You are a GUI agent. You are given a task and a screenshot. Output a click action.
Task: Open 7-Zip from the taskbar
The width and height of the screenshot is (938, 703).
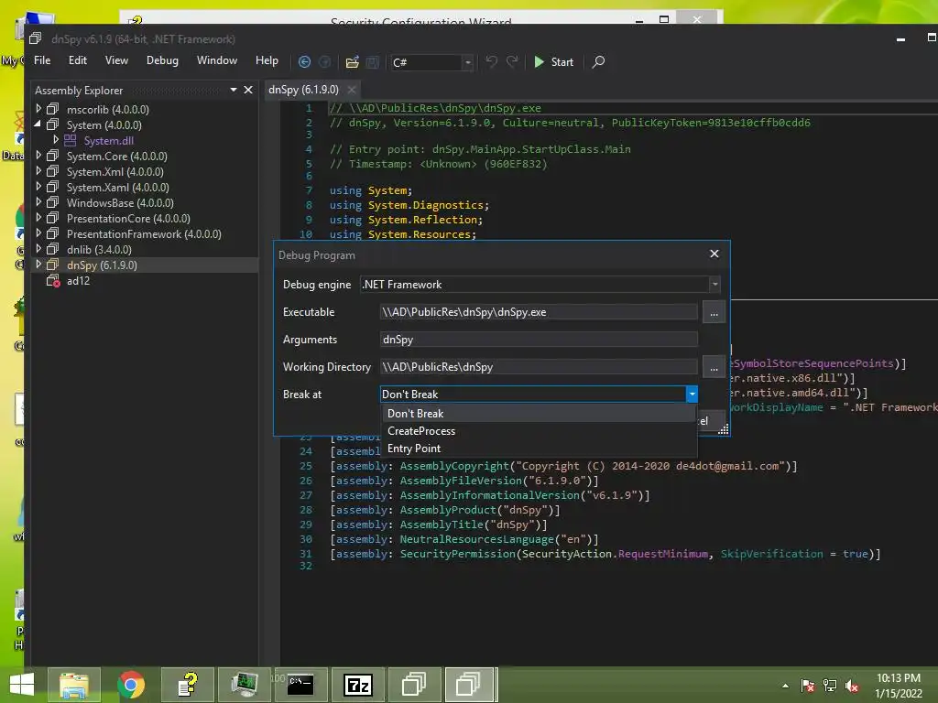358,685
